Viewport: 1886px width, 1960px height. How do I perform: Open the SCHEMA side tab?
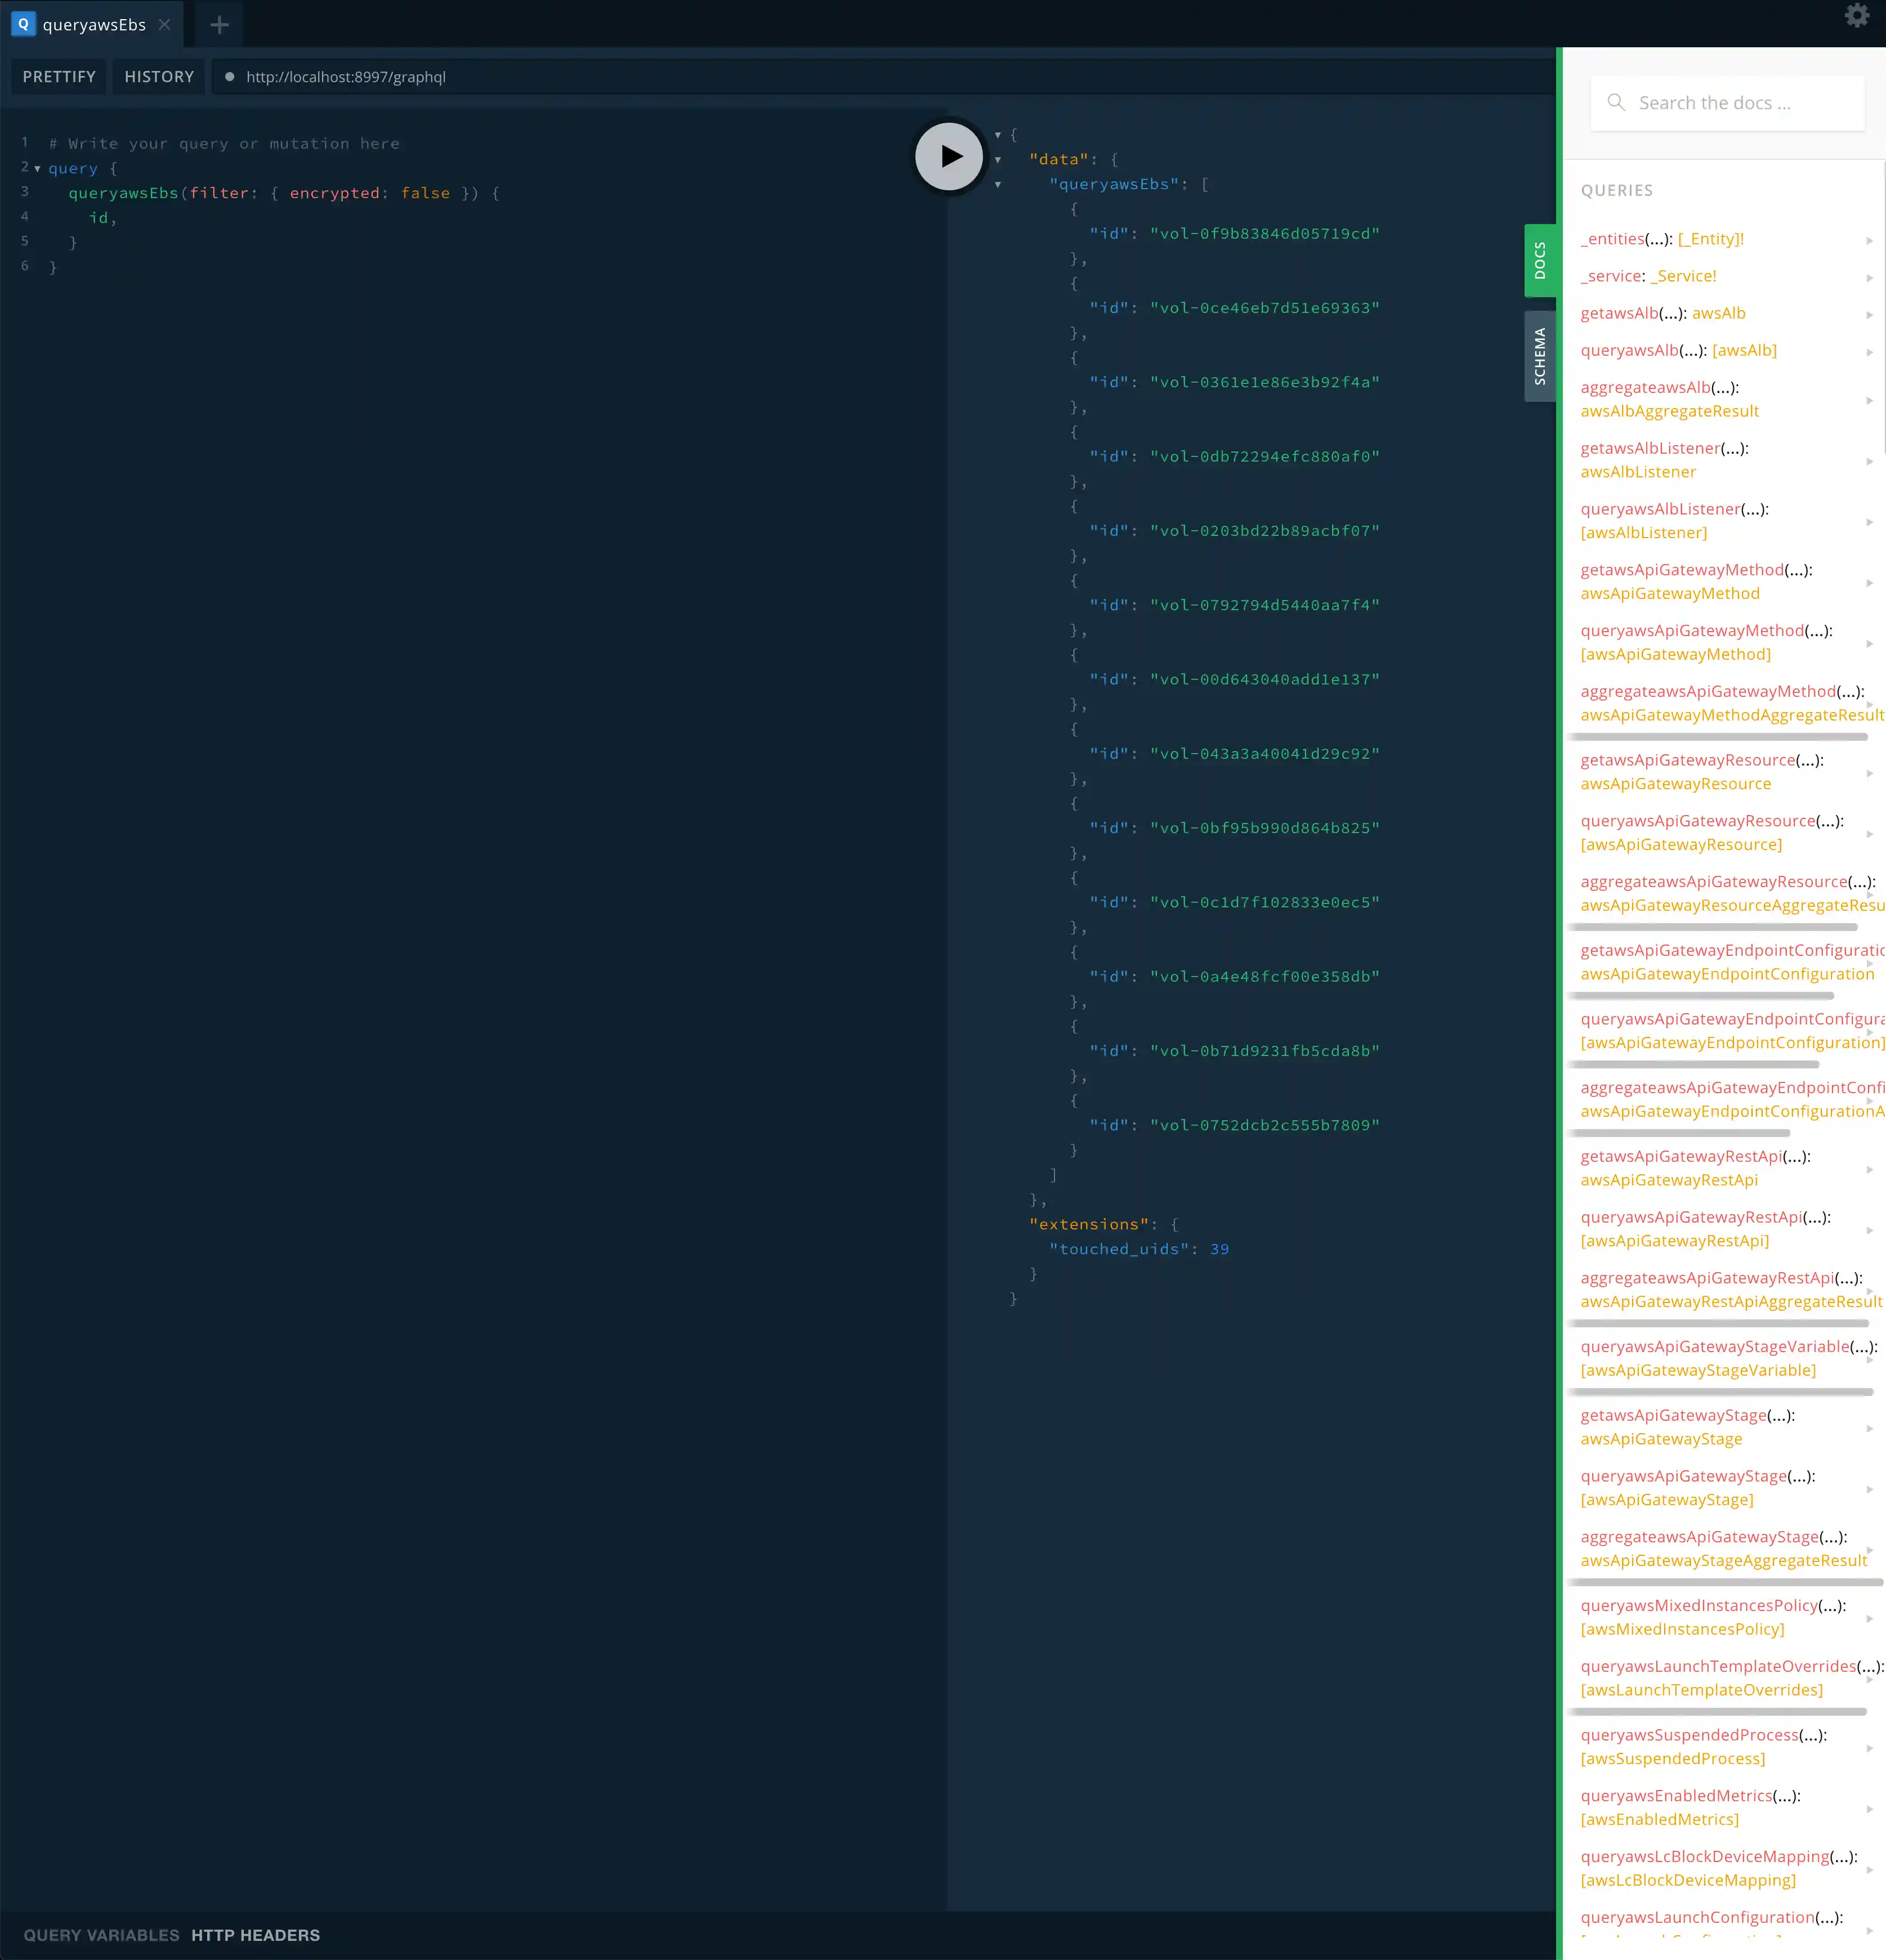(1539, 356)
